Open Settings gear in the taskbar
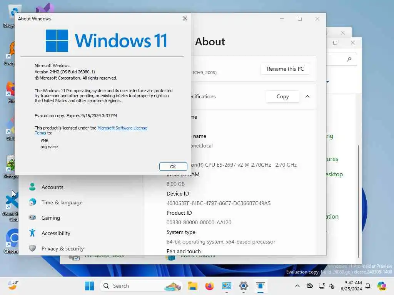 point(244,286)
